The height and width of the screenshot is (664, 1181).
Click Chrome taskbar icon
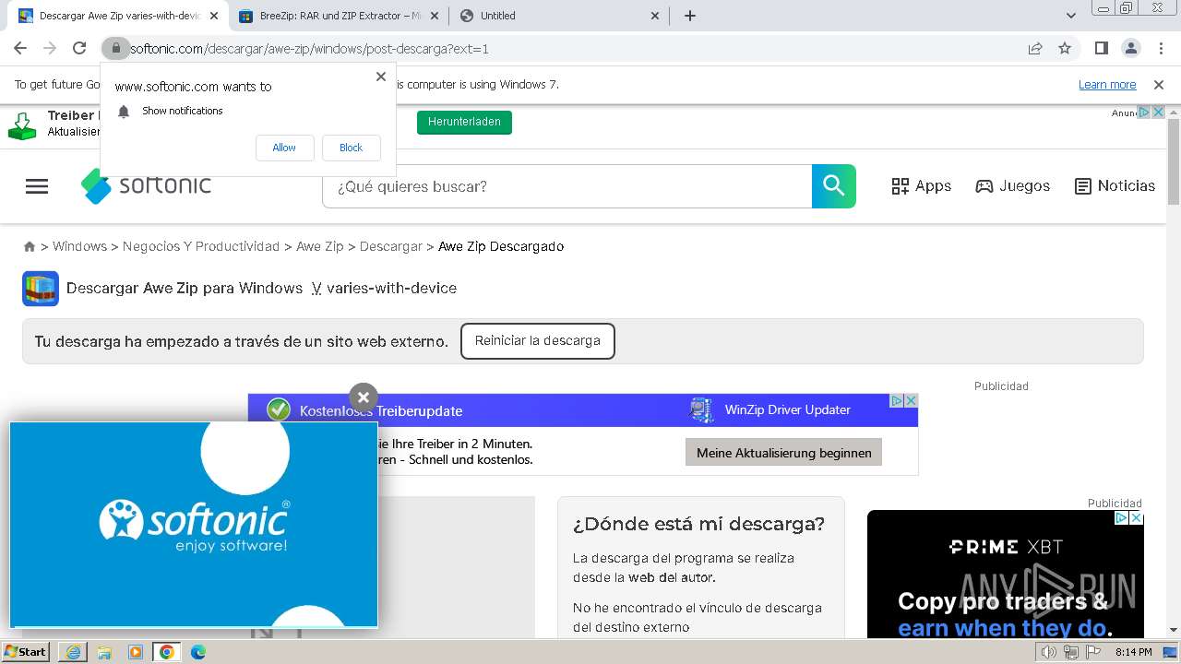[167, 652]
